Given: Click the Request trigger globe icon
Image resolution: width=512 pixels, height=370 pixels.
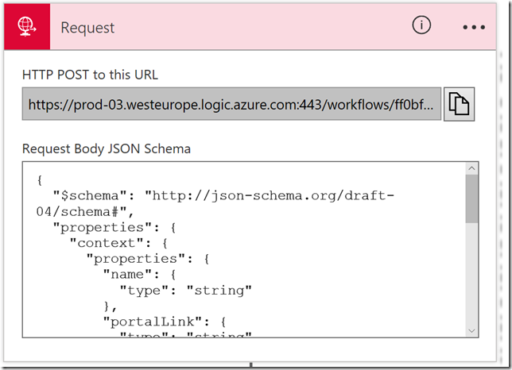Looking at the screenshot, I should 27,27.
